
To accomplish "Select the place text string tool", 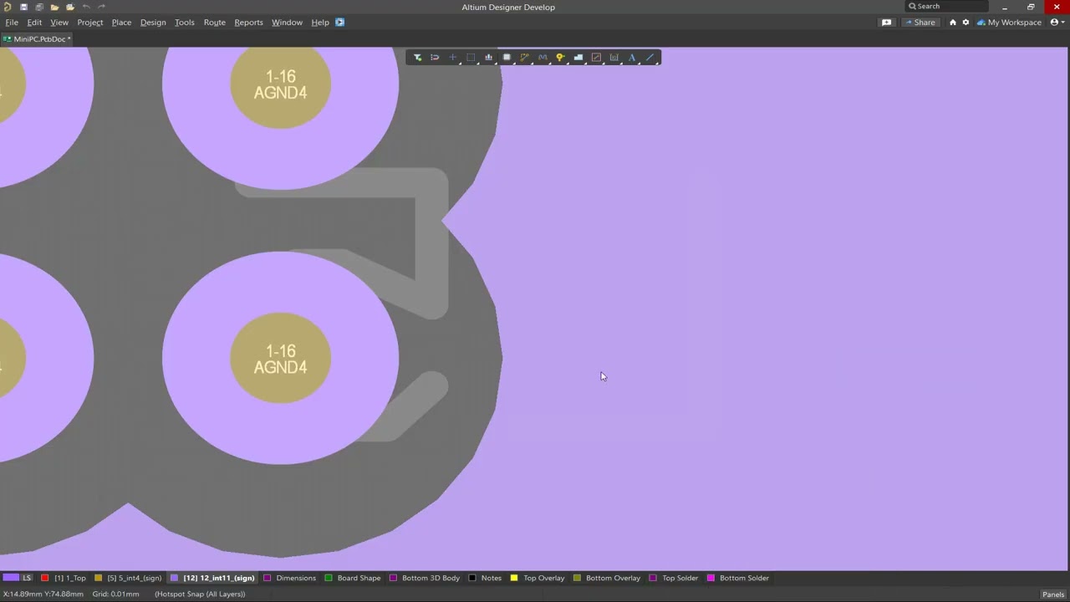I will tap(632, 58).
